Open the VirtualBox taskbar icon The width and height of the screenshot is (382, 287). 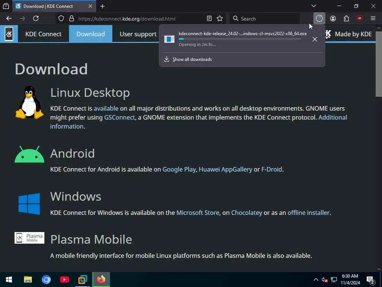point(82,280)
